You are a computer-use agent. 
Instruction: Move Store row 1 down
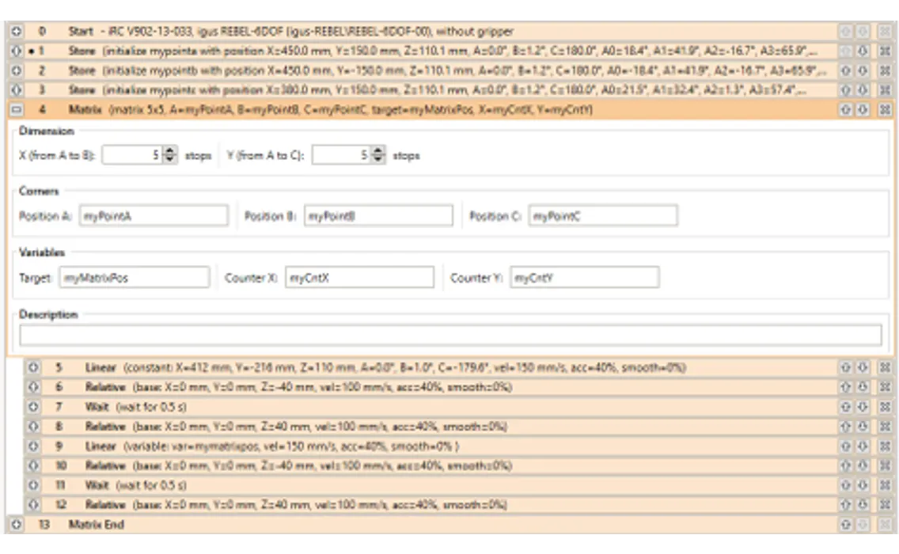863,51
